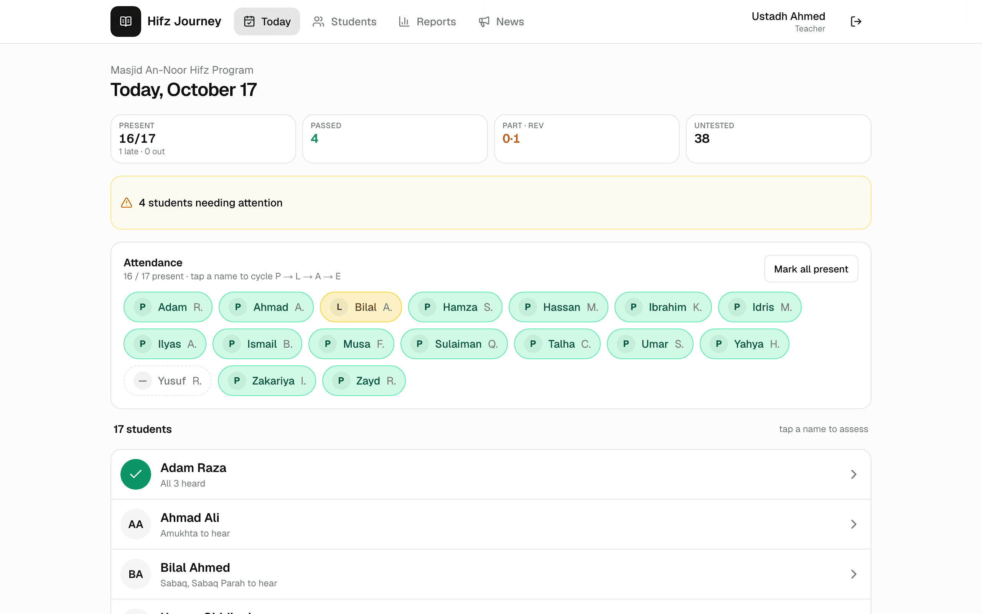The image size is (982, 614).
Task: Click the Ustadh Ahmed Teacher profile name
Action: (x=788, y=21)
